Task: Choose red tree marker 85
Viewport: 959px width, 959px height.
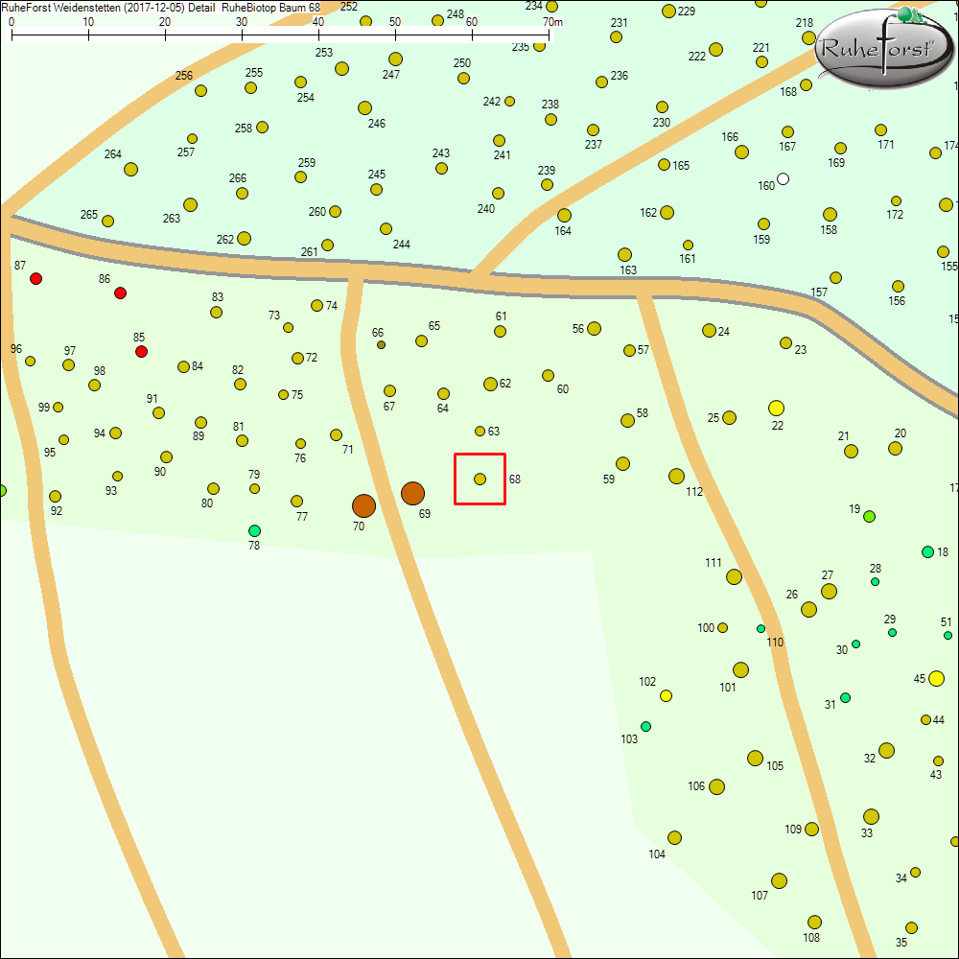Action: click(x=141, y=352)
